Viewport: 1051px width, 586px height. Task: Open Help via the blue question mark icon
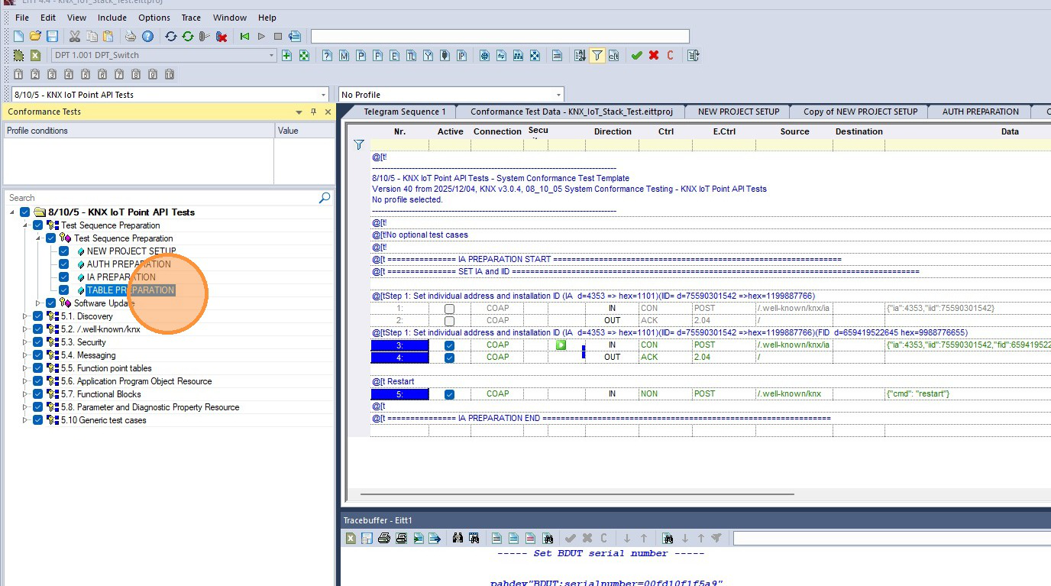(147, 36)
